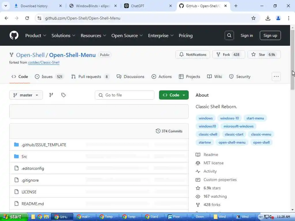The width and height of the screenshot is (295, 221).
Task: Open the Pull requests tab
Action: tap(90, 77)
